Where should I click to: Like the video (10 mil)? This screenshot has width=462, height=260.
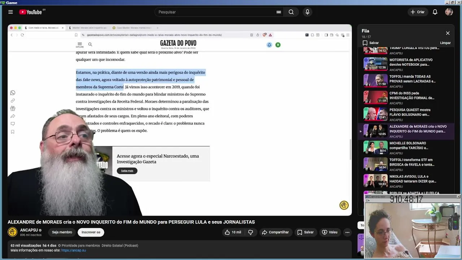coord(233,232)
